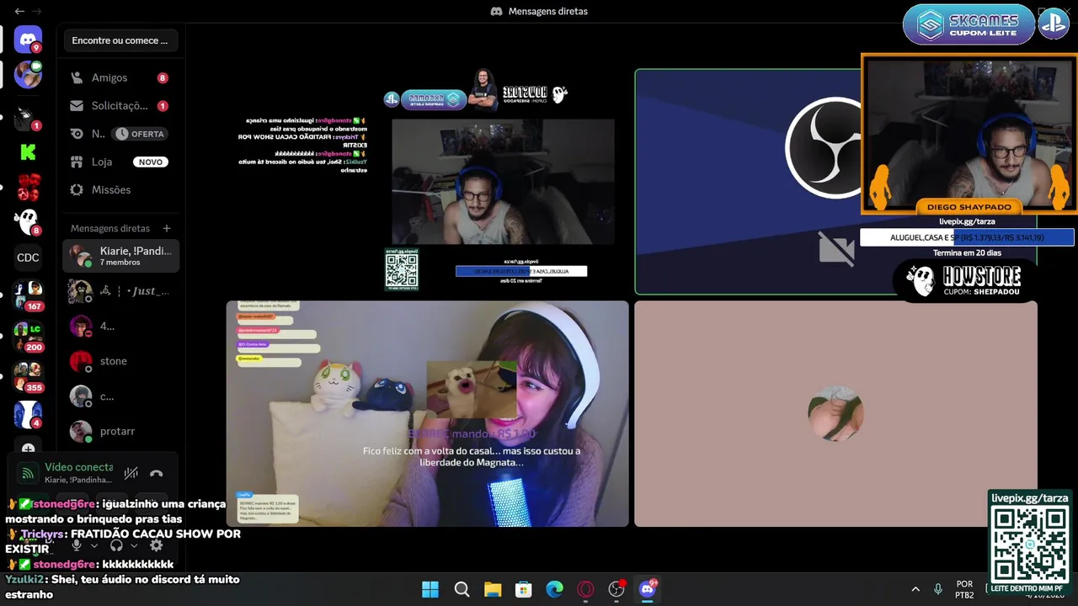Click the 'Mensagens diretas' sidebar section label
This screenshot has height=606, width=1078.
tap(110, 228)
